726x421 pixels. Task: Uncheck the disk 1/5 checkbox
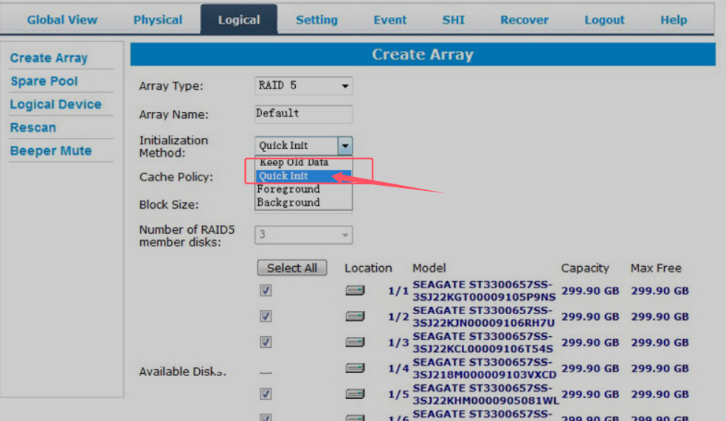(x=266, y=394)
